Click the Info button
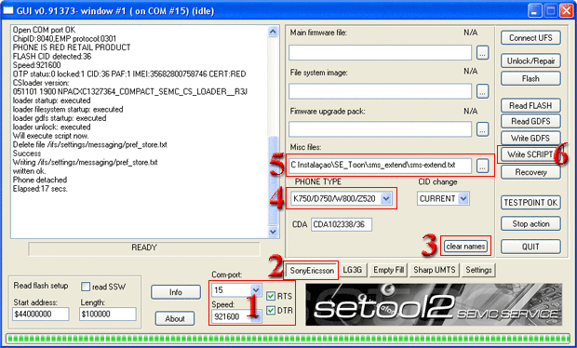The image size is (577, 348). point(176,292)
